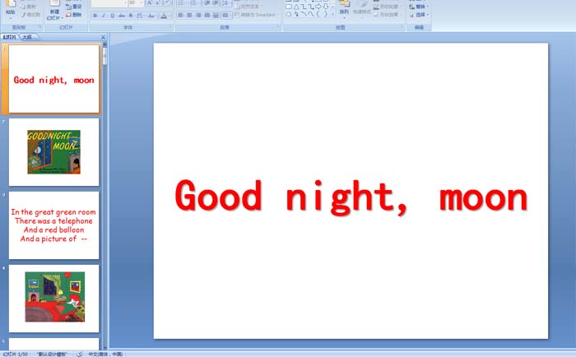
Task: Select the rectangle shape
Action: 289,7
